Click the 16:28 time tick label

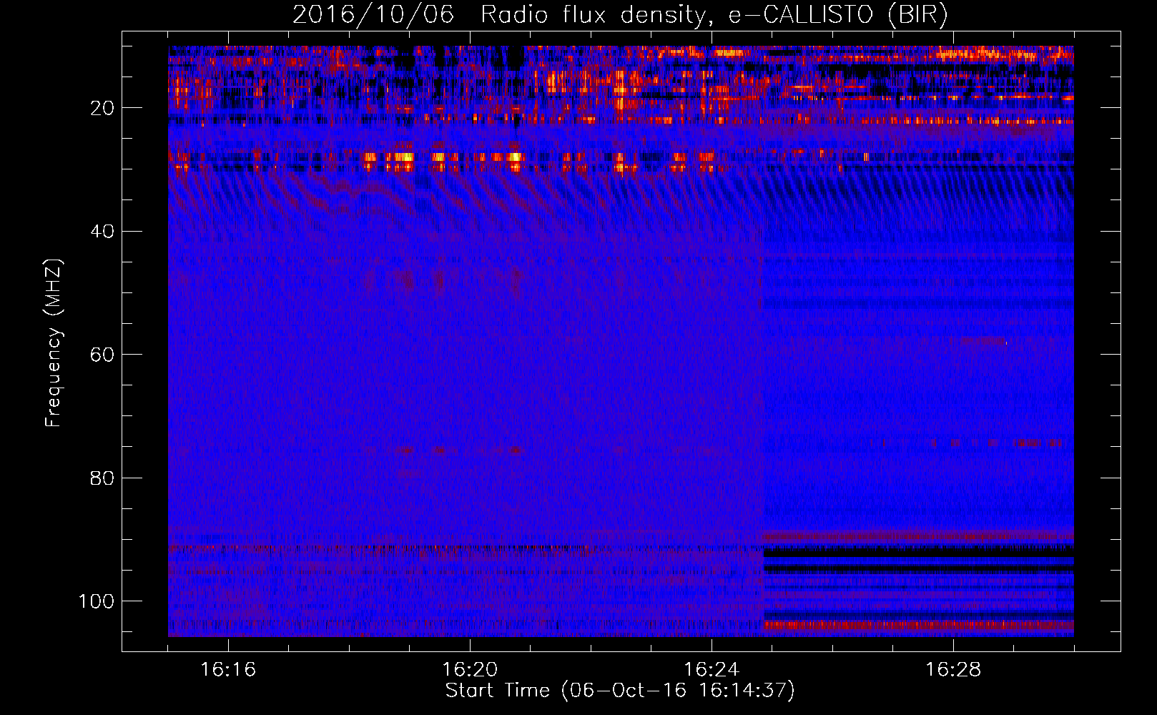[x=953, y=670]
